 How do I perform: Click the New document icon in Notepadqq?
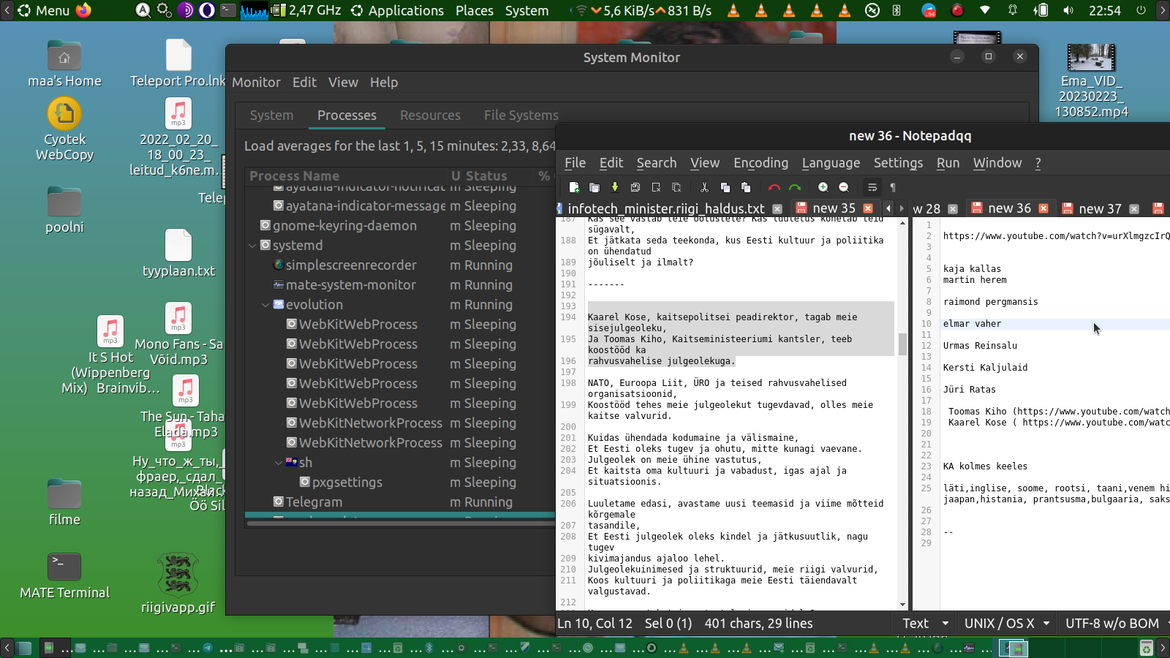coord(574,187)
